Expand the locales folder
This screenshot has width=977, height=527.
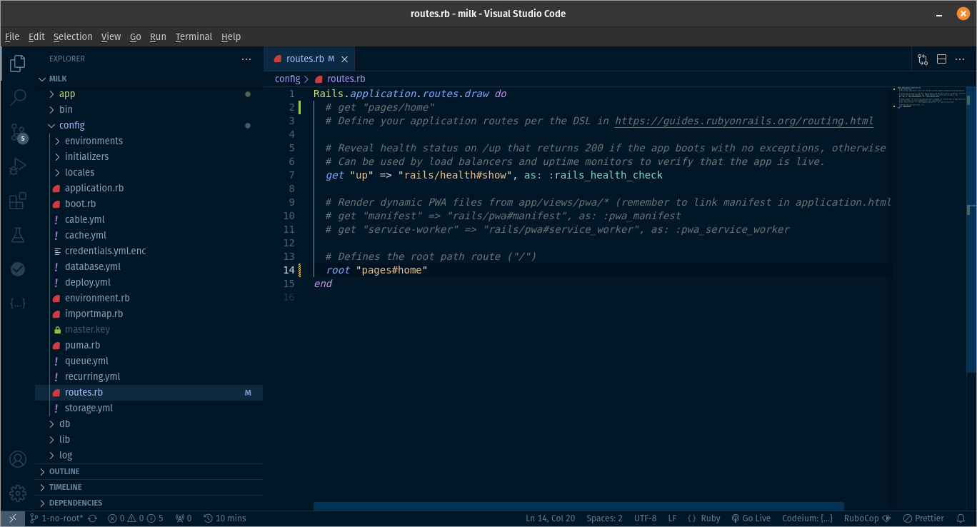pyautogui.click(x=149, y=173)
